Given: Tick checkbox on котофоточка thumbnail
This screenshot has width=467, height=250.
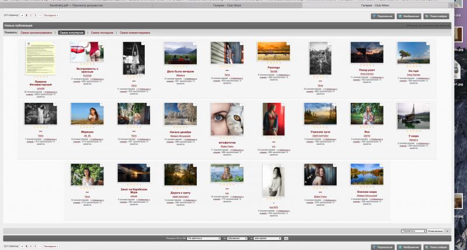Looking at the screenshot, I should coord(242,105).
